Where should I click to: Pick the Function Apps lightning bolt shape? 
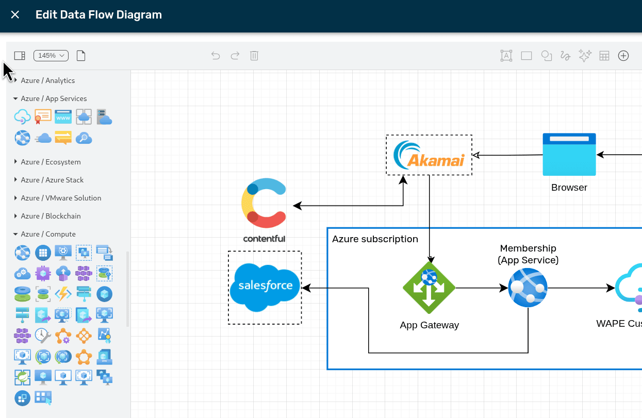[63, 294]
